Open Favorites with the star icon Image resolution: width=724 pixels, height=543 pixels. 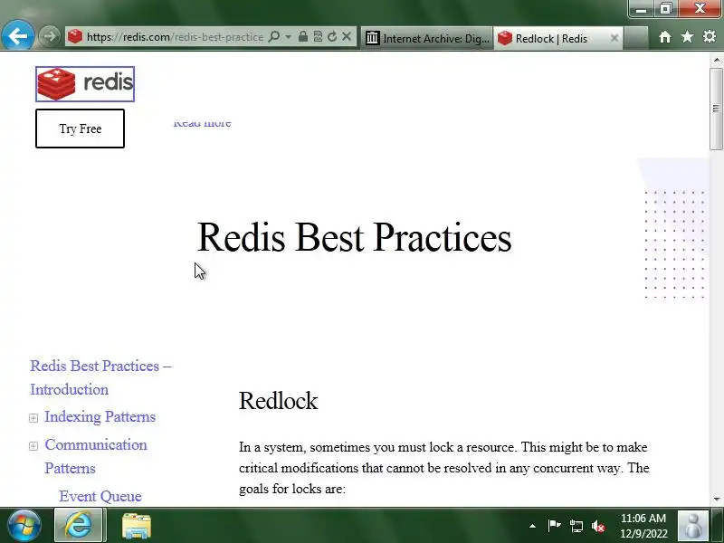pyautogui.click(x=687, y=36)
